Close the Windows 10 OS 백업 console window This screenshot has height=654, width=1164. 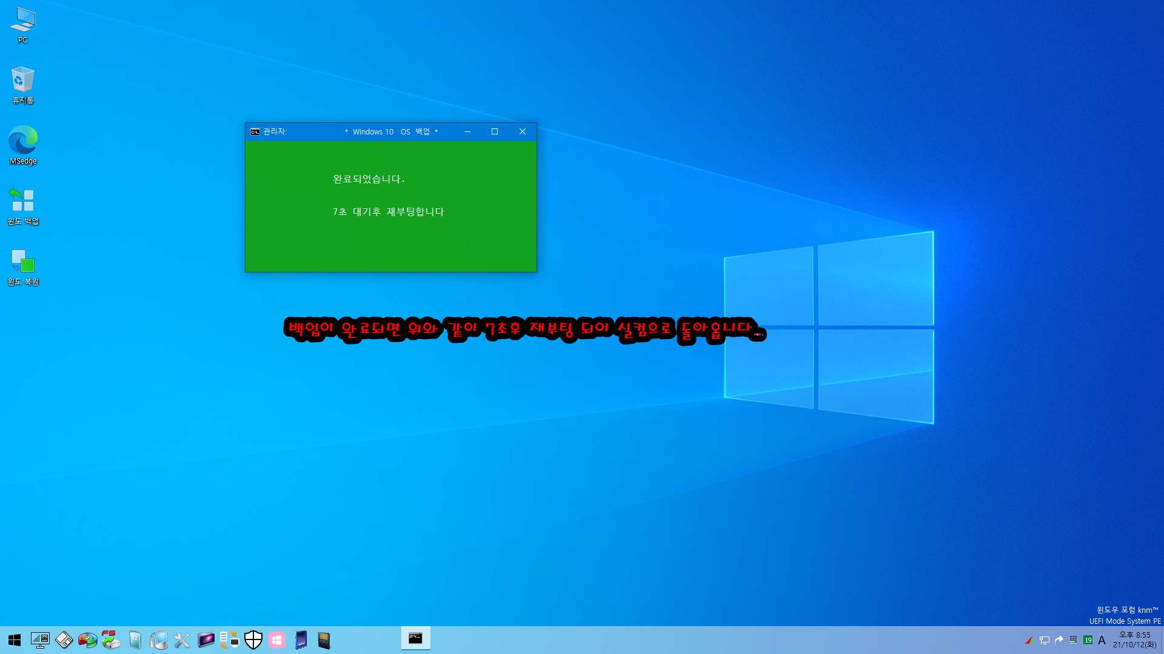tap(523, 131)
